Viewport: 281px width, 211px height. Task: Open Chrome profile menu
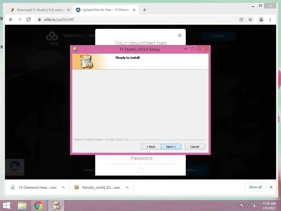coord(261,20)
